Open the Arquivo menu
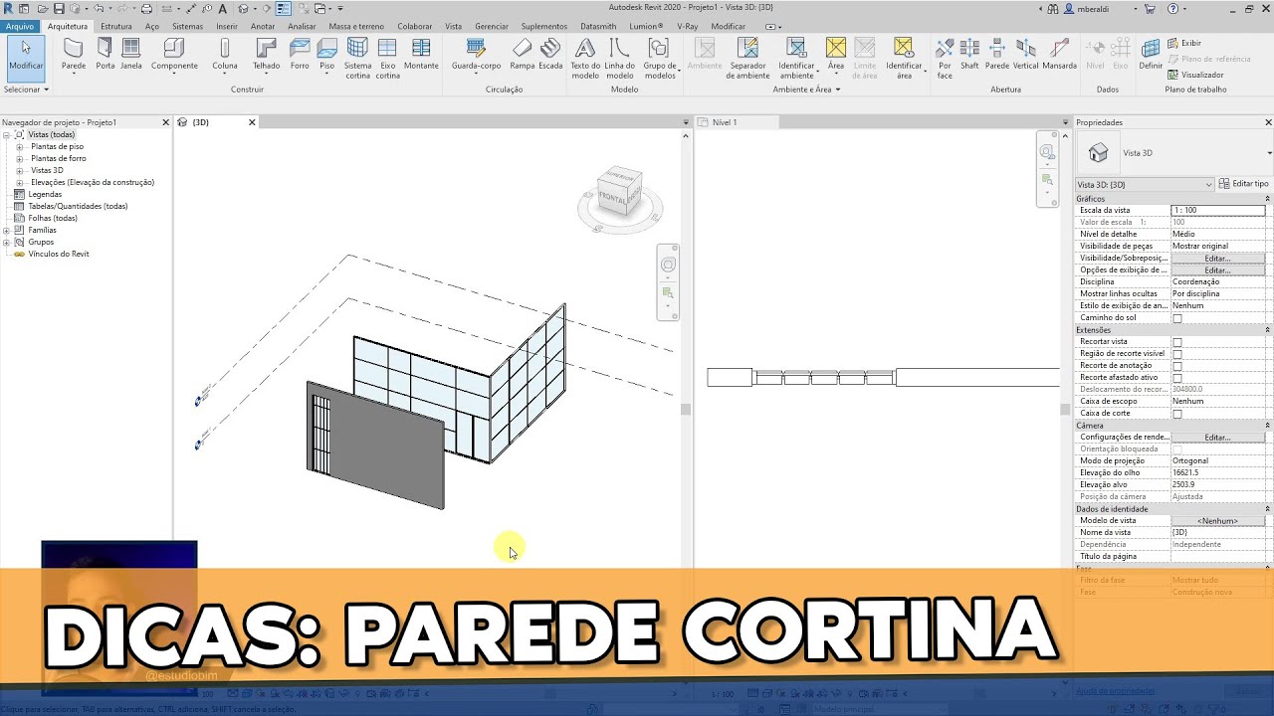Screen dimensions: 1274x716 20,26
